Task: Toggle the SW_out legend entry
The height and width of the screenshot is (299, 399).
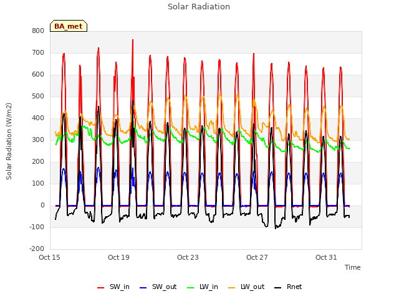Action: point(158,287)
